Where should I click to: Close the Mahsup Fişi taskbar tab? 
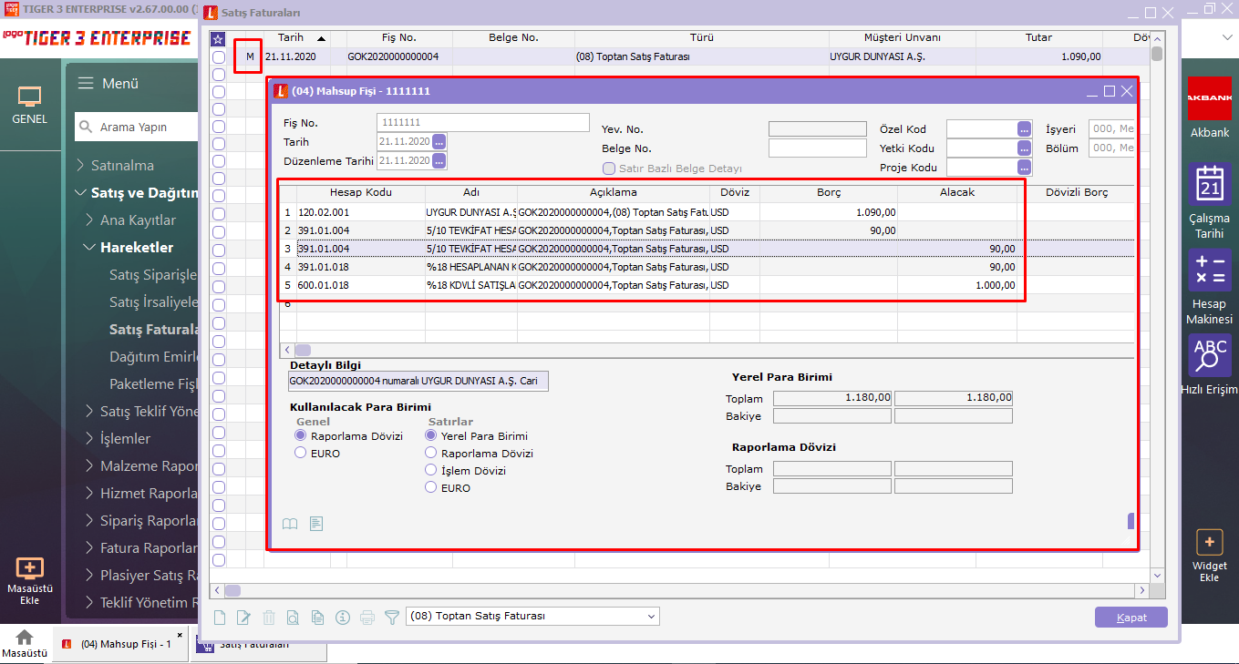pyautogui.click(x=180, y=635)
